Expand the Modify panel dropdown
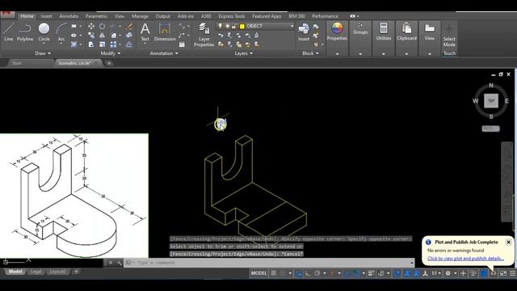517x291 pixels. pyautogui.click(x=111, y=53)
